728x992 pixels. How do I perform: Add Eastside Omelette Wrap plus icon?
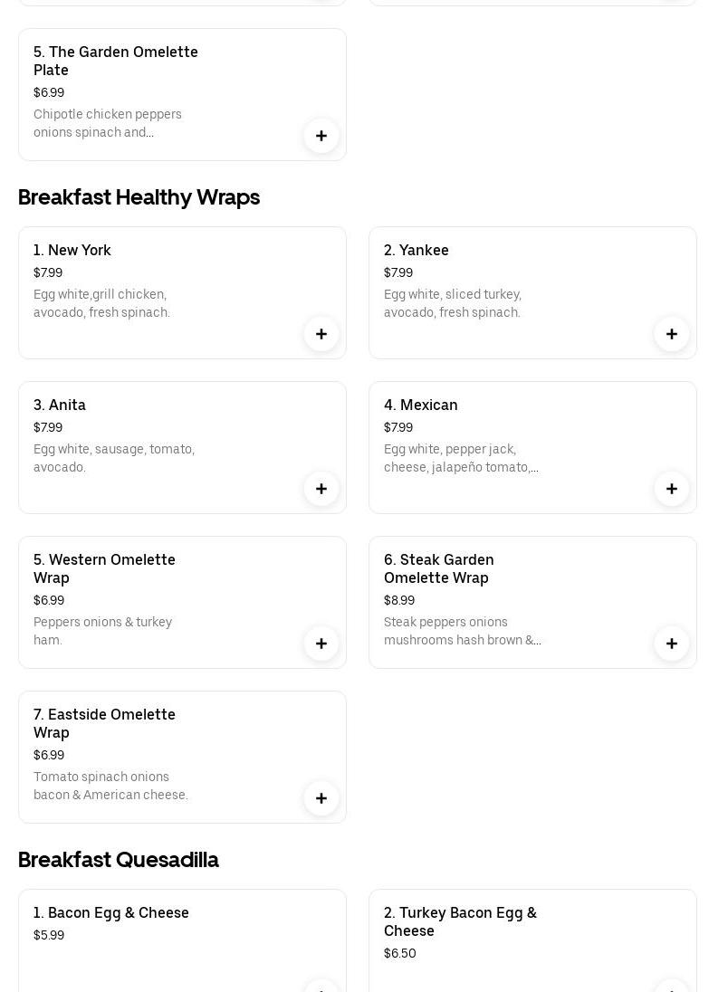click(321, 798)
